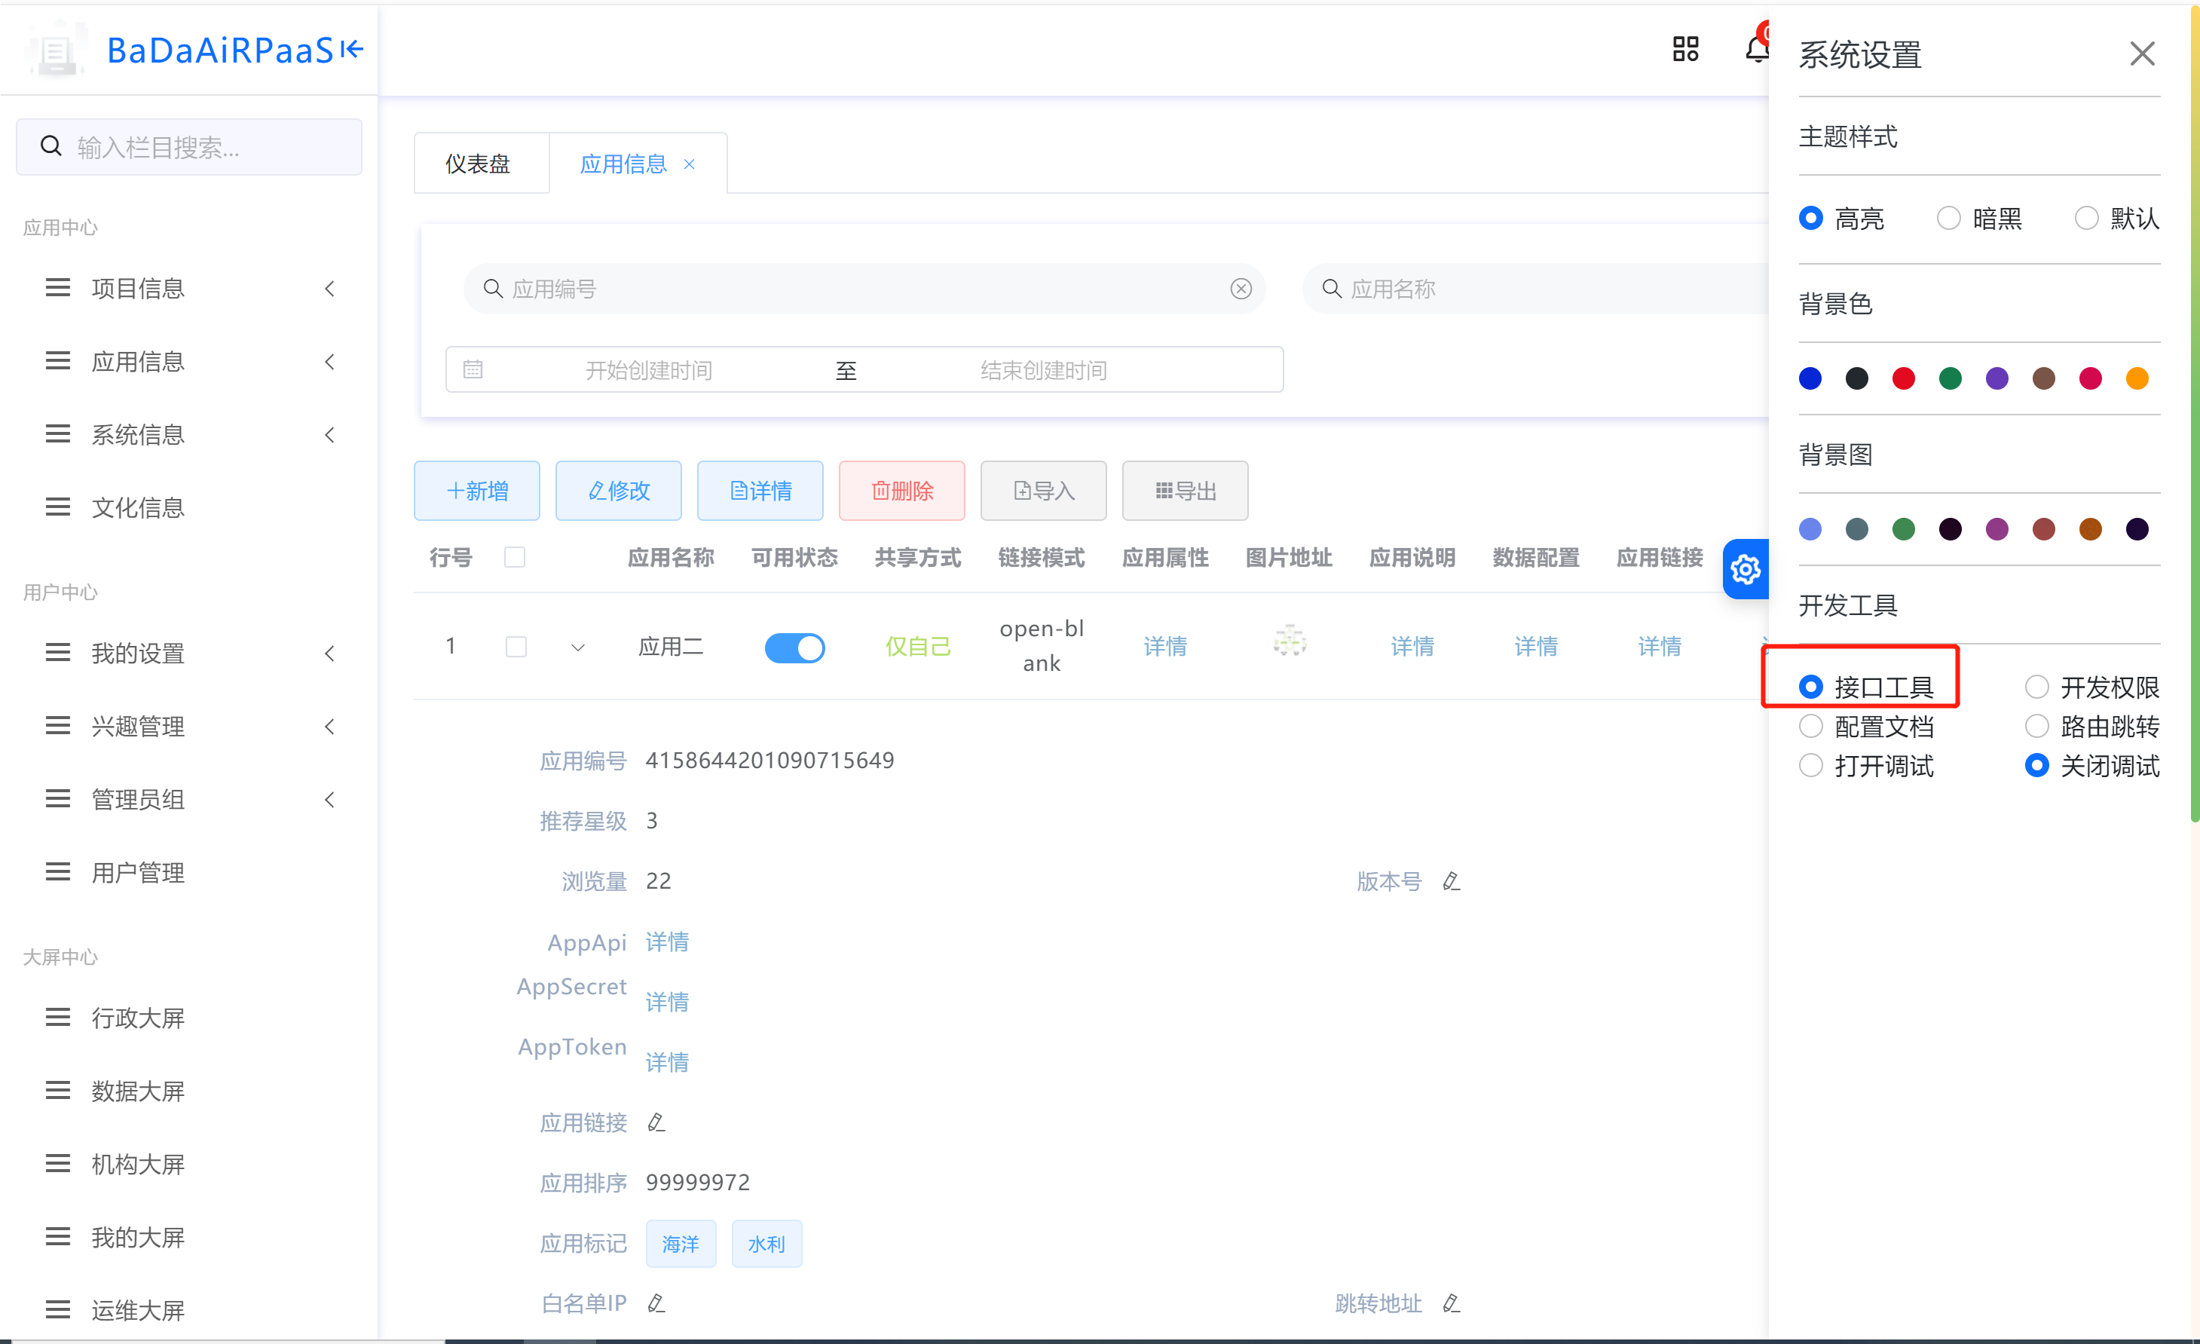This screenshot has width=2200, height=1344.
Task: Click the 导入 button
Action: point(1044,490)
